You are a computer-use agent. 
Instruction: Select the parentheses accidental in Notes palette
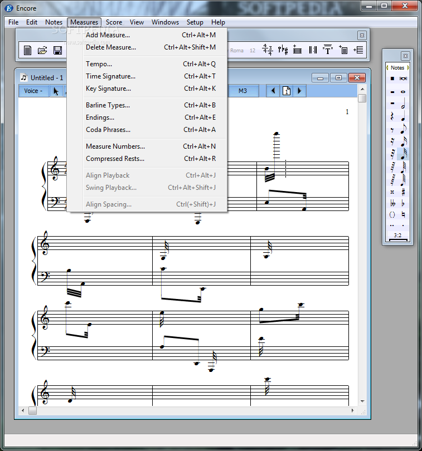(392, 214)
